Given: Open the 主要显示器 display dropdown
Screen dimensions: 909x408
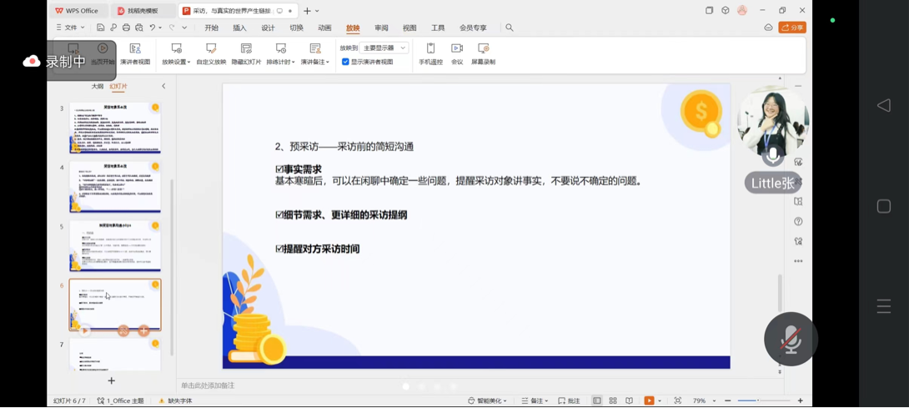Looking at the screenshot, I should [384, 48].
